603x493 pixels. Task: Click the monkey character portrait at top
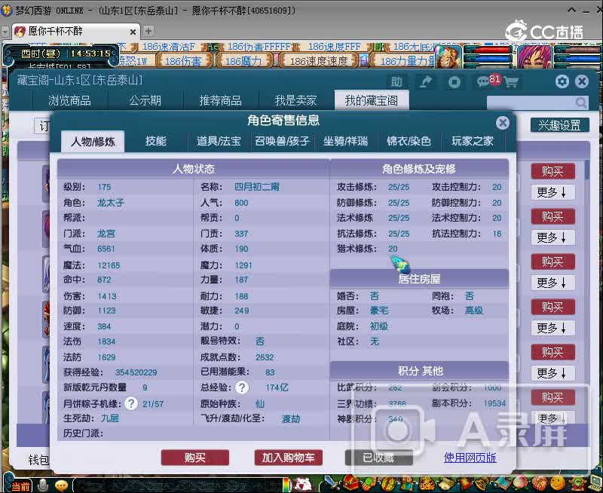pyautogui.click(x=448, y=57)
